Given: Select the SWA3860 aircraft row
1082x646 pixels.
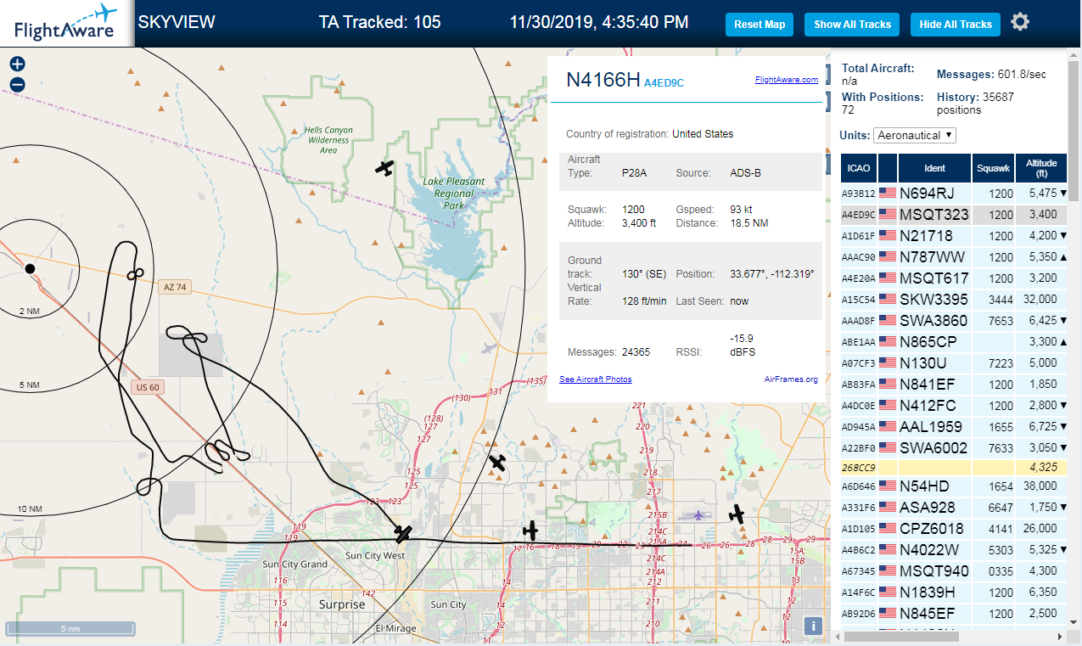Looking at the screenshot, I should click(954, 320).
